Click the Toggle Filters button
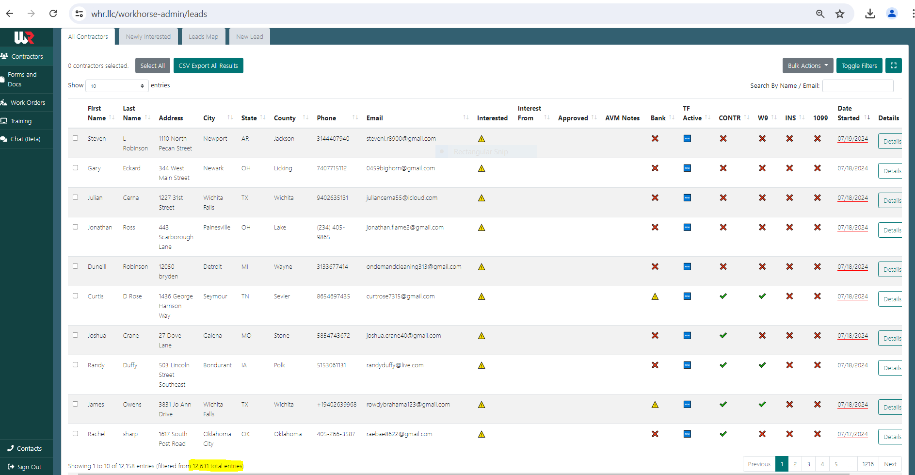Viewport: 915px width, 475px height. tap(859, 66)
